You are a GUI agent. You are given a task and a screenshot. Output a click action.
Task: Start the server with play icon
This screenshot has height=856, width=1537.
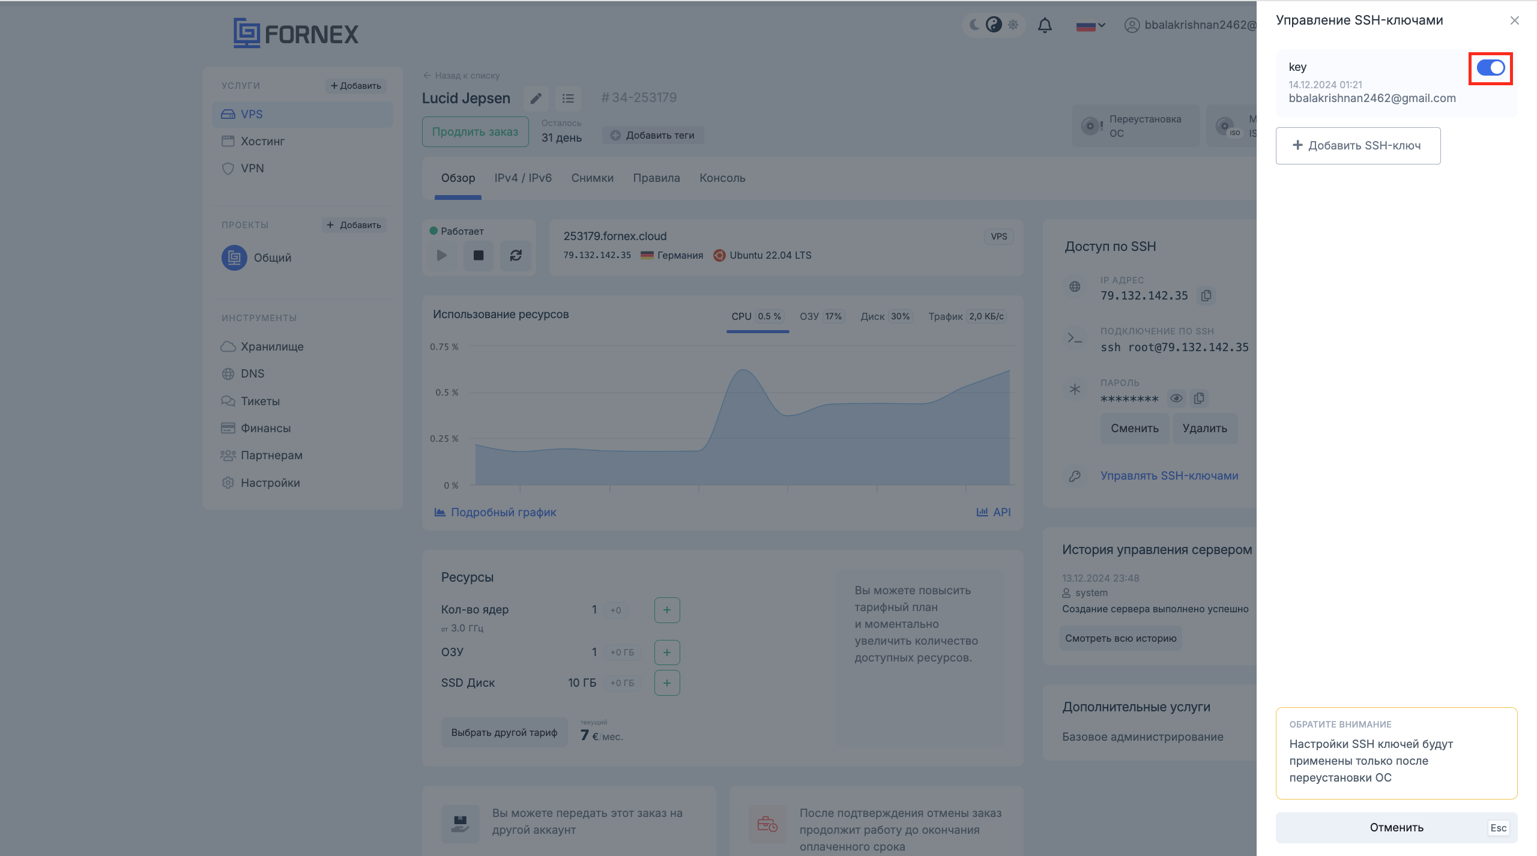442,255
